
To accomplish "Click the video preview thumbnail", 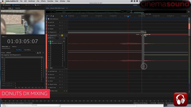I will (x=23, y=22).
